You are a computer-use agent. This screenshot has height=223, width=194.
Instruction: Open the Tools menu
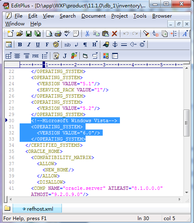pos(140,16)
